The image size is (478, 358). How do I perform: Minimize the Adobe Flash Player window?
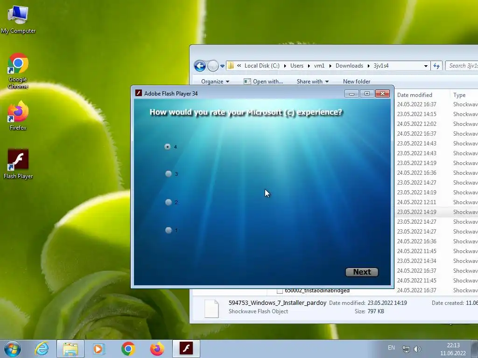[x=351, y=93]
